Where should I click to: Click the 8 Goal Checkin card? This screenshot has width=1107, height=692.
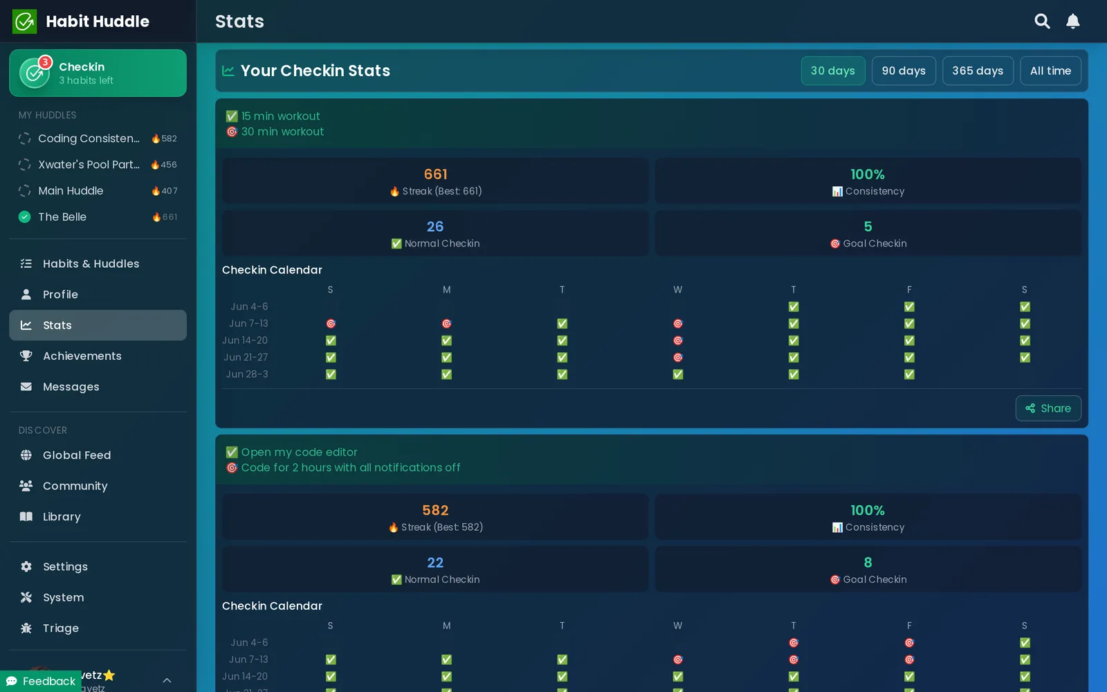[868, 570]
